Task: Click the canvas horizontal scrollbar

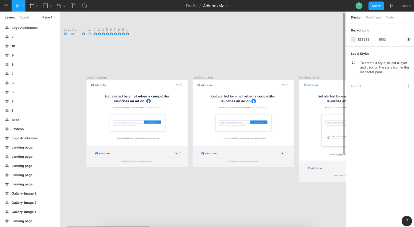Action: [109, 226]
